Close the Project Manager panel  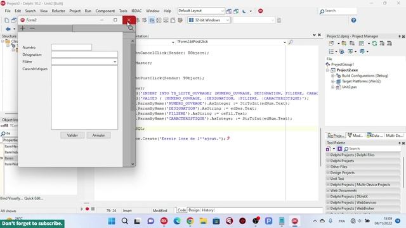coord(403,37)
